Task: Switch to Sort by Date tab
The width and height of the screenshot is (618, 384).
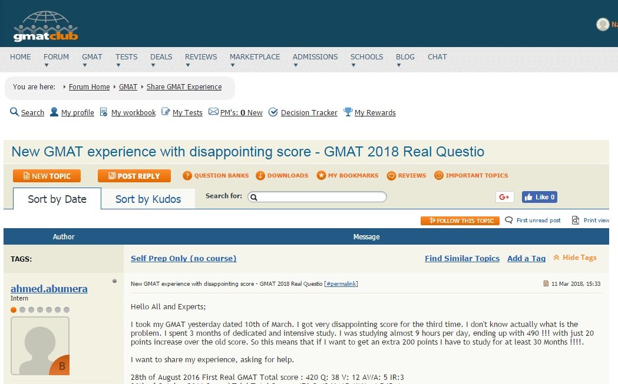Action: (57, 199)
